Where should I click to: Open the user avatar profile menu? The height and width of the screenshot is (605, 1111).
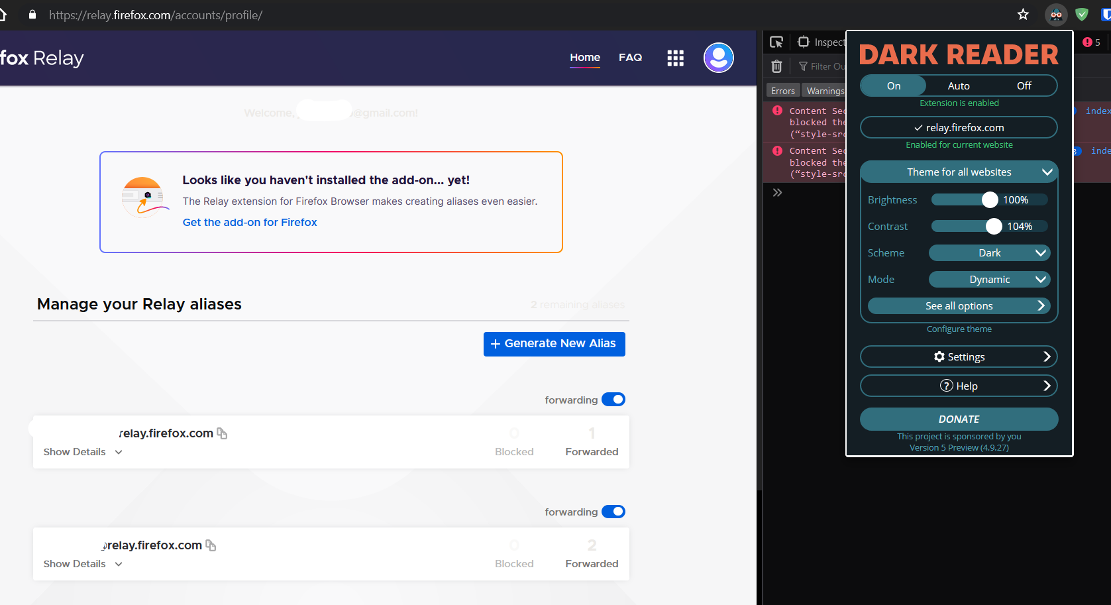(x=719, y=58)
